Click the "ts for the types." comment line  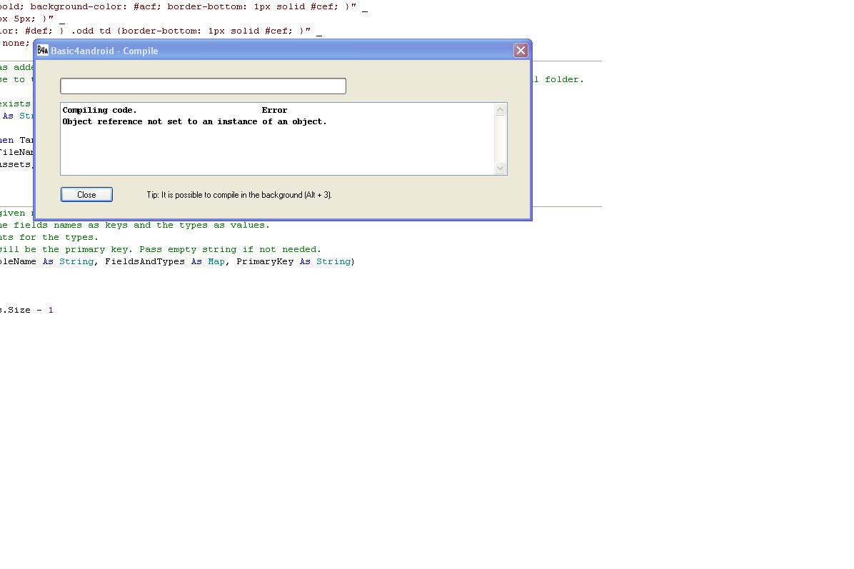click(49, 238)
